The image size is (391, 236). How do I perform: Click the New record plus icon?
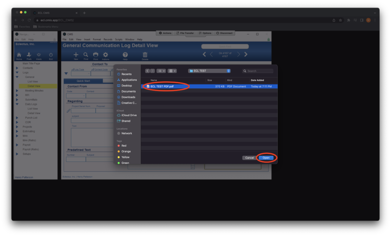(x=76, y=55)
